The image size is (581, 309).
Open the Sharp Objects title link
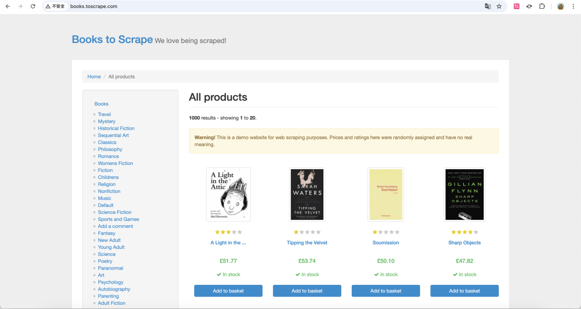[x=465, y=243]
